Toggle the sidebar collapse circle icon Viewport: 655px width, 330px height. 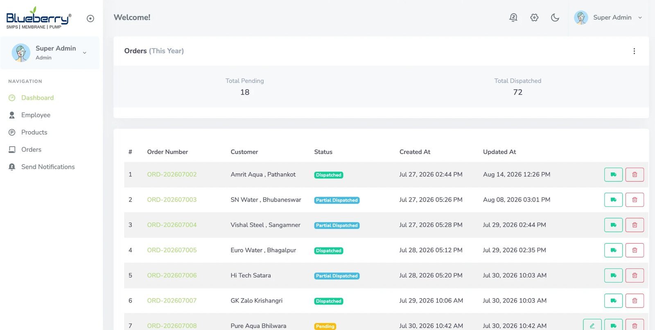point(90,18)
